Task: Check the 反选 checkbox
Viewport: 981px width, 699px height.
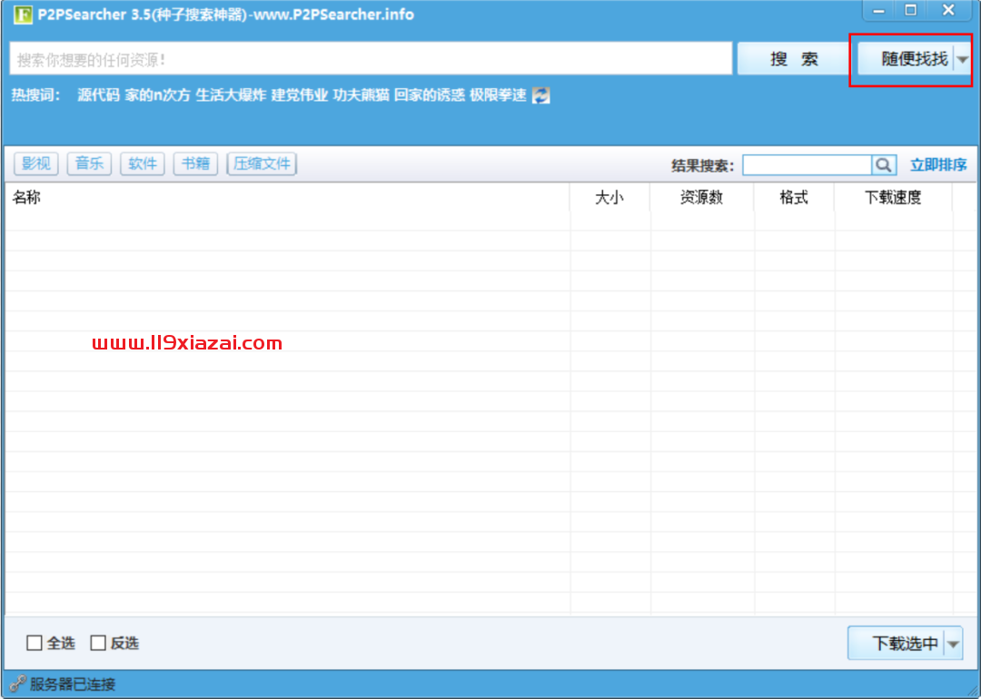Action: [98, 643]
